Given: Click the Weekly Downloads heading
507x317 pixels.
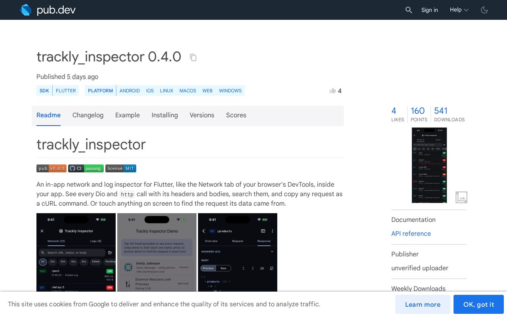Looking at the screenshot, I should (418, 288).
